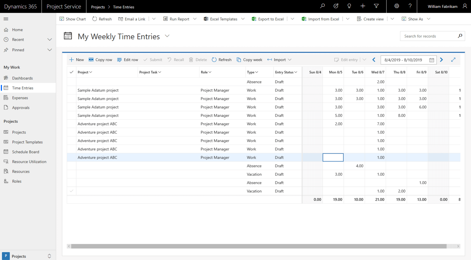Viewport: 471px width, 260px height.
Task: Click the plus quick create icon
Action: pos(363,6)
